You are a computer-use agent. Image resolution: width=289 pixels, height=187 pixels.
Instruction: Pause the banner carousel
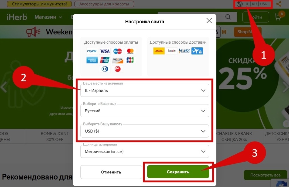tap(286, 124)
